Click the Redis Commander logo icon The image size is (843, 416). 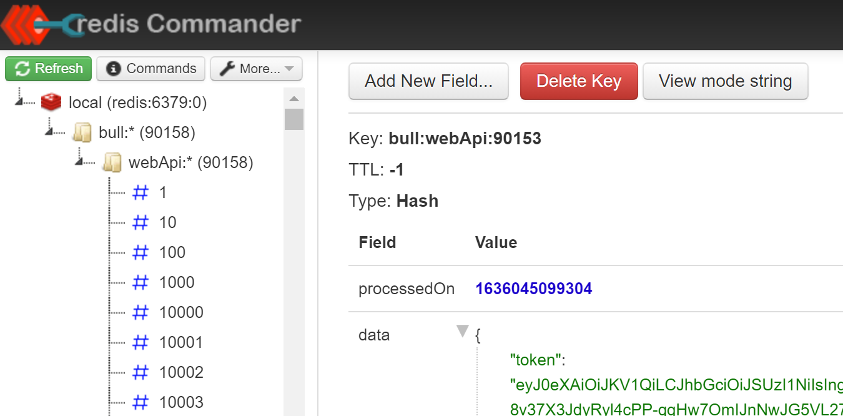[x=37, y=25]
